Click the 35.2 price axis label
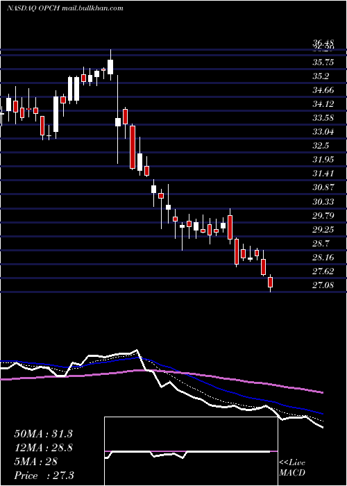The height and width of the screenshot is (486, 347). [x=321, y=76]
